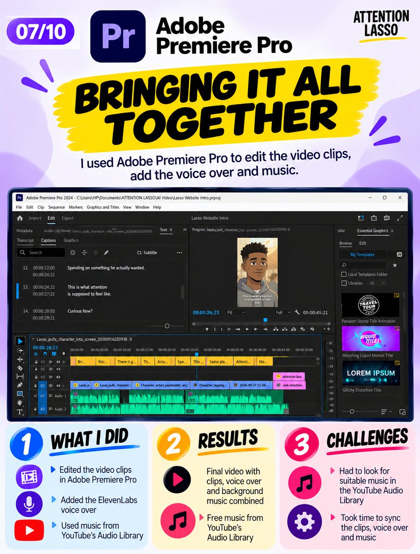Image resolution: width=420 pixels, height=554 pixels.
Task: Toggle the A1 track target button
Action: (42, 396)
